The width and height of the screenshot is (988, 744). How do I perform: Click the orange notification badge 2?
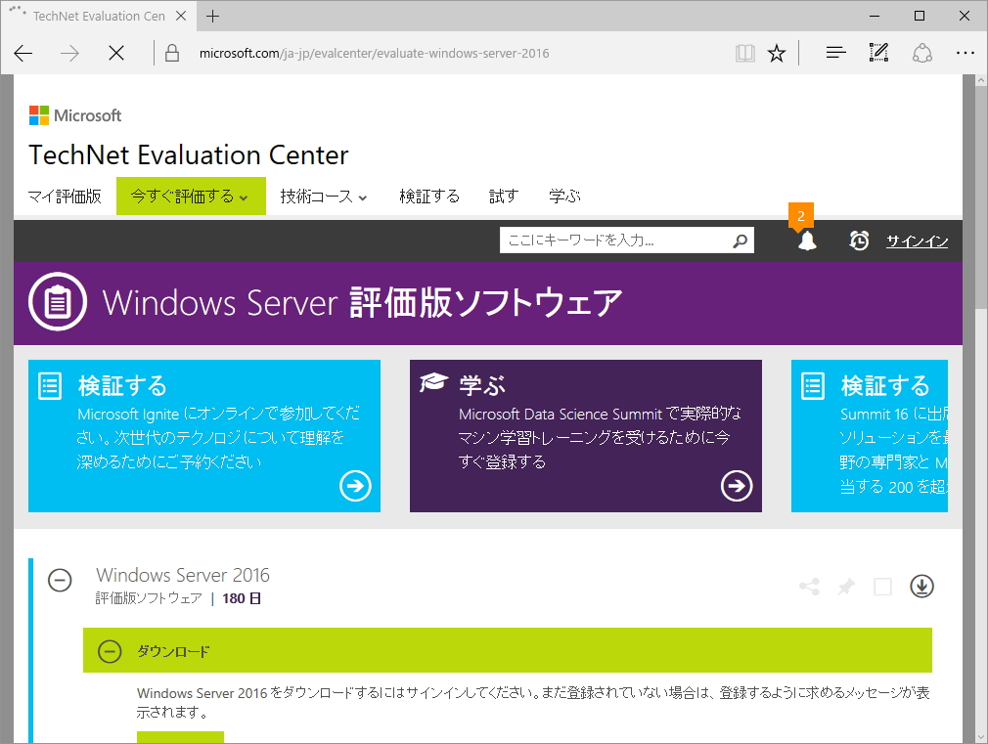tap(801, 216)
